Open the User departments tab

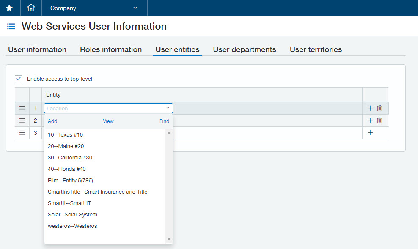click(245, 49)
